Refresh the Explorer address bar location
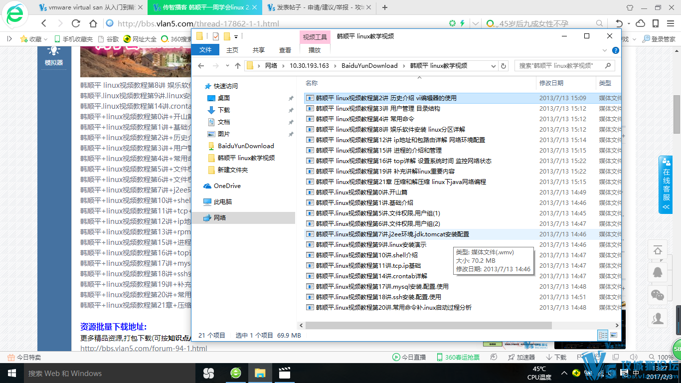The height and width of the screenshot is (383, 681). pos(504,66)
